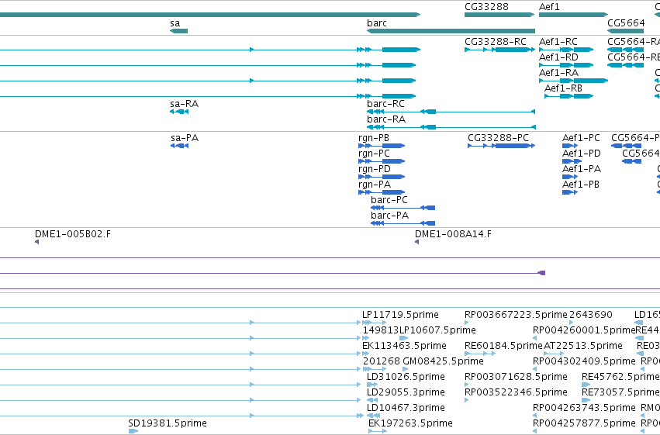Viewport: 660px width, 435px height.
Task: Select the Aef1-PB protein feature
Action: pos(570,192)
